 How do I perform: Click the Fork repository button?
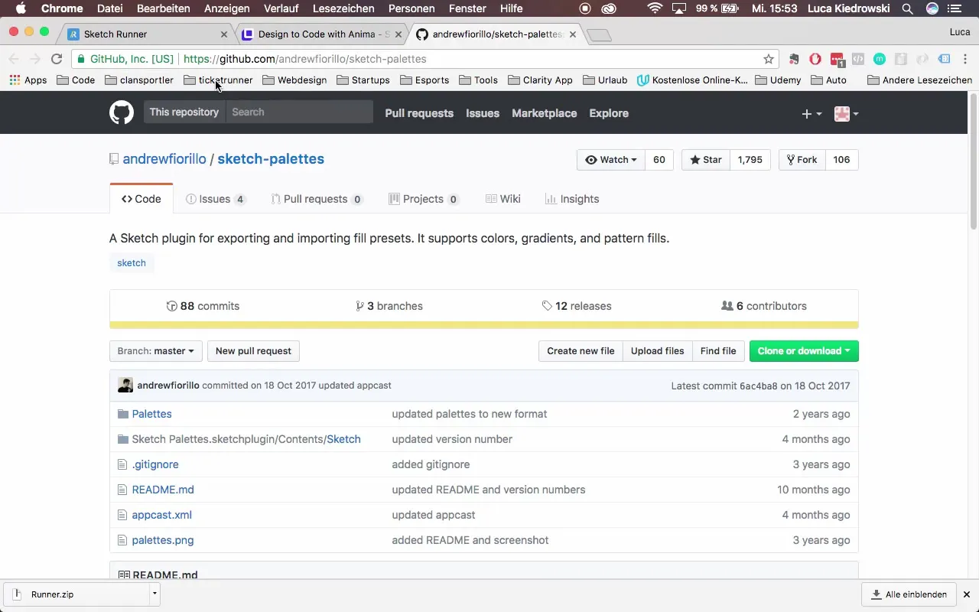tap(802, 160)
